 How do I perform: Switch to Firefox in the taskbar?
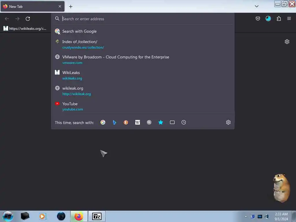tap(79, 216)
